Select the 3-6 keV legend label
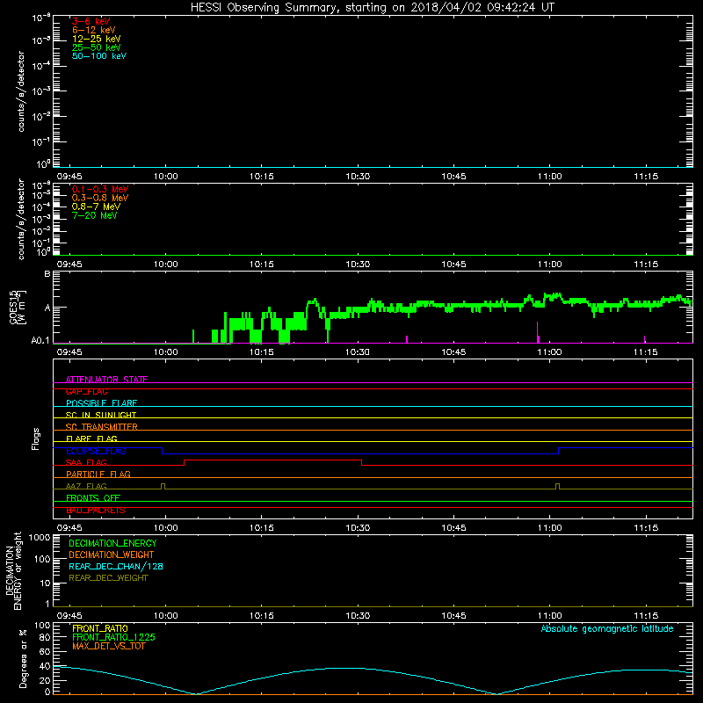The width and height of the screenshot is (703, 703). [x=91, y=21]
